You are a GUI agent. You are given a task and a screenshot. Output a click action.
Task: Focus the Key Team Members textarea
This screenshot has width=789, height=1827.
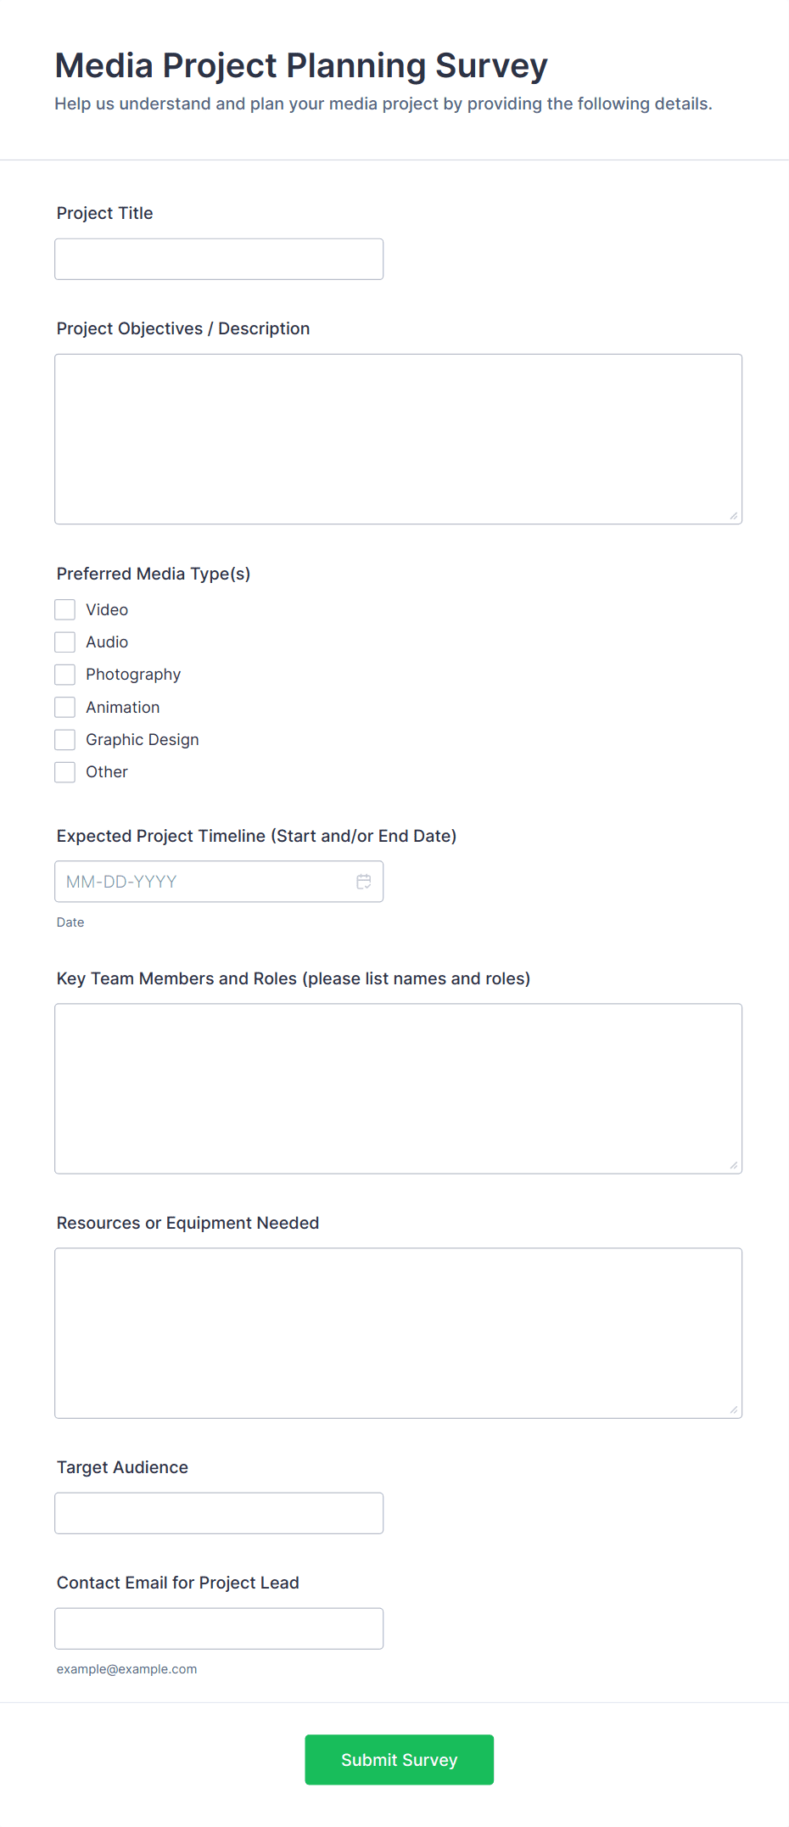[x=398, y=1089]
